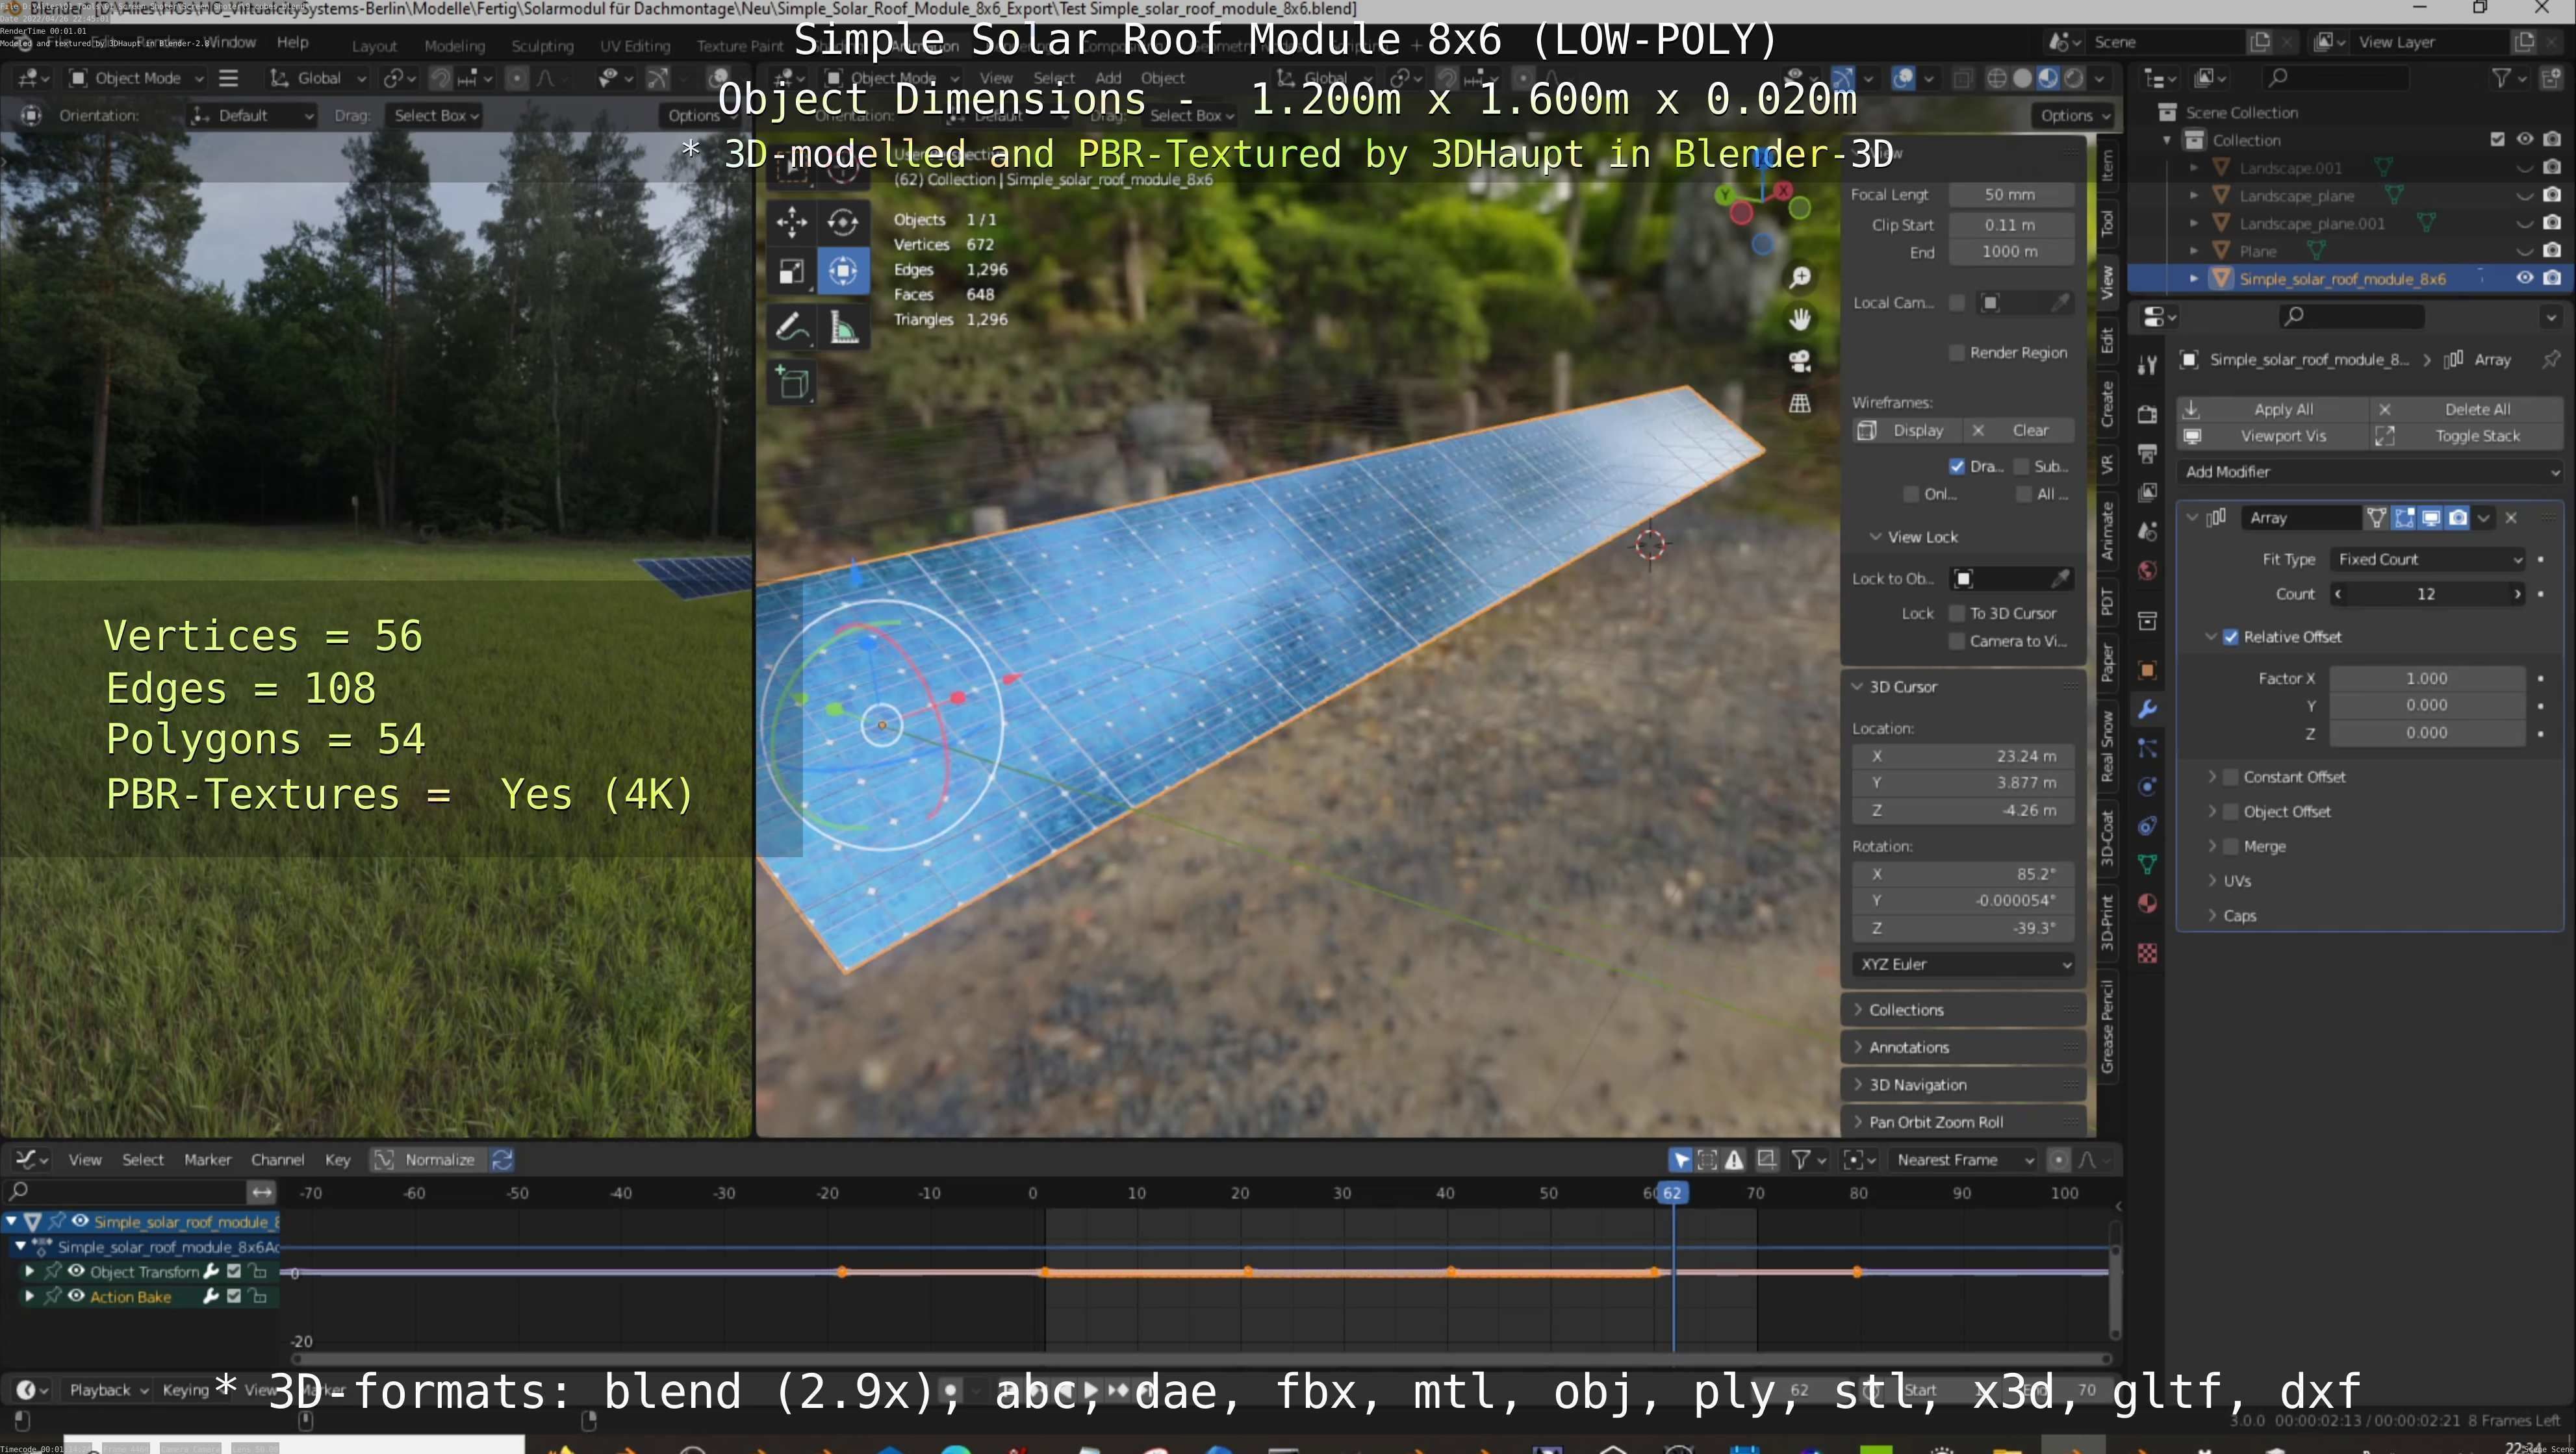This screenshot has width=2576, height=1454.
Task: Open the Add Modifier dropdown
Action: pos(2369,471)
